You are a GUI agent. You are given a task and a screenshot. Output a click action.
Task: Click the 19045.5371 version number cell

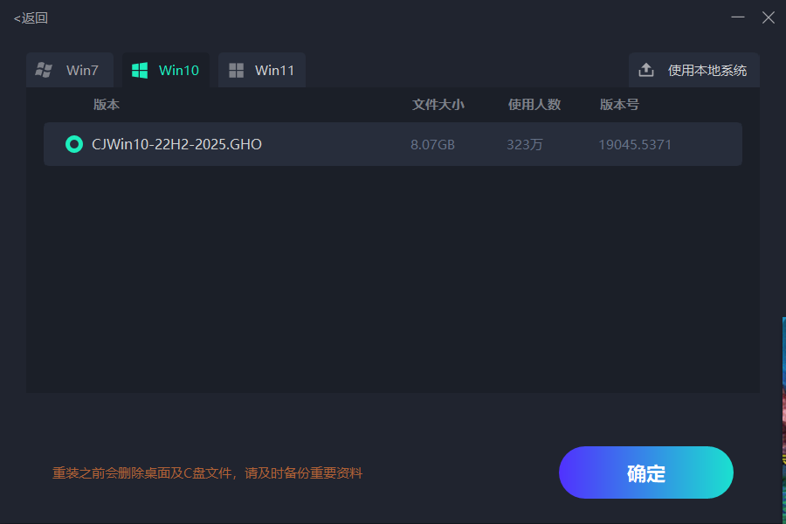[635, 144]
